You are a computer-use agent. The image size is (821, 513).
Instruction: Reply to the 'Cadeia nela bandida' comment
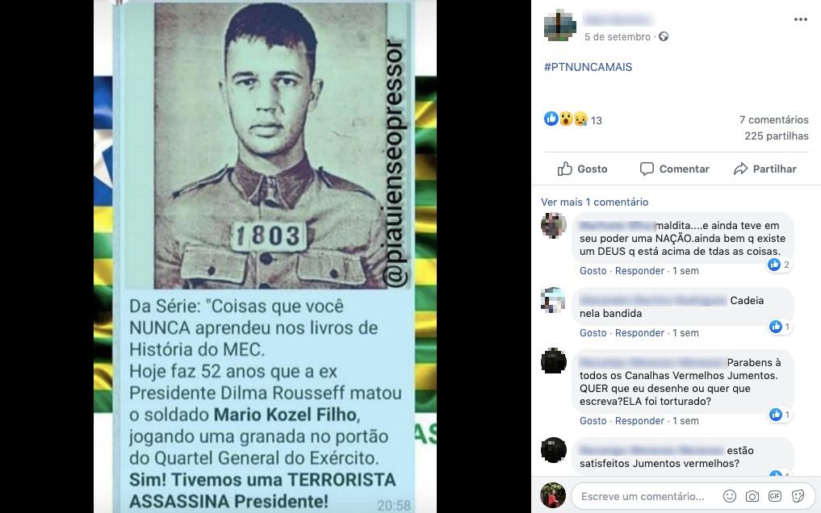point(639,333)
